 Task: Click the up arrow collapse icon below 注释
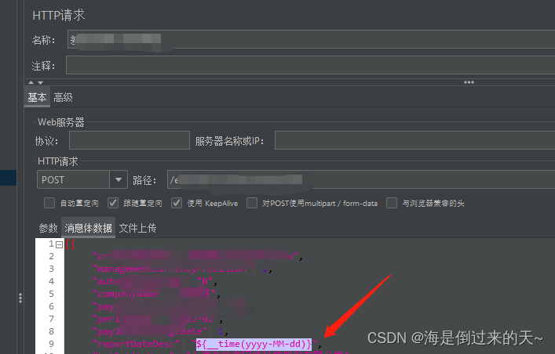click(x=31, y=82)
